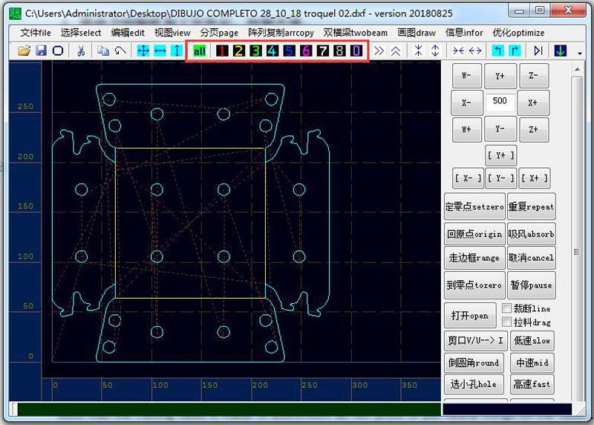Enable the 裁断line checkbox
The image size is (594, 425).
point(506,308)
